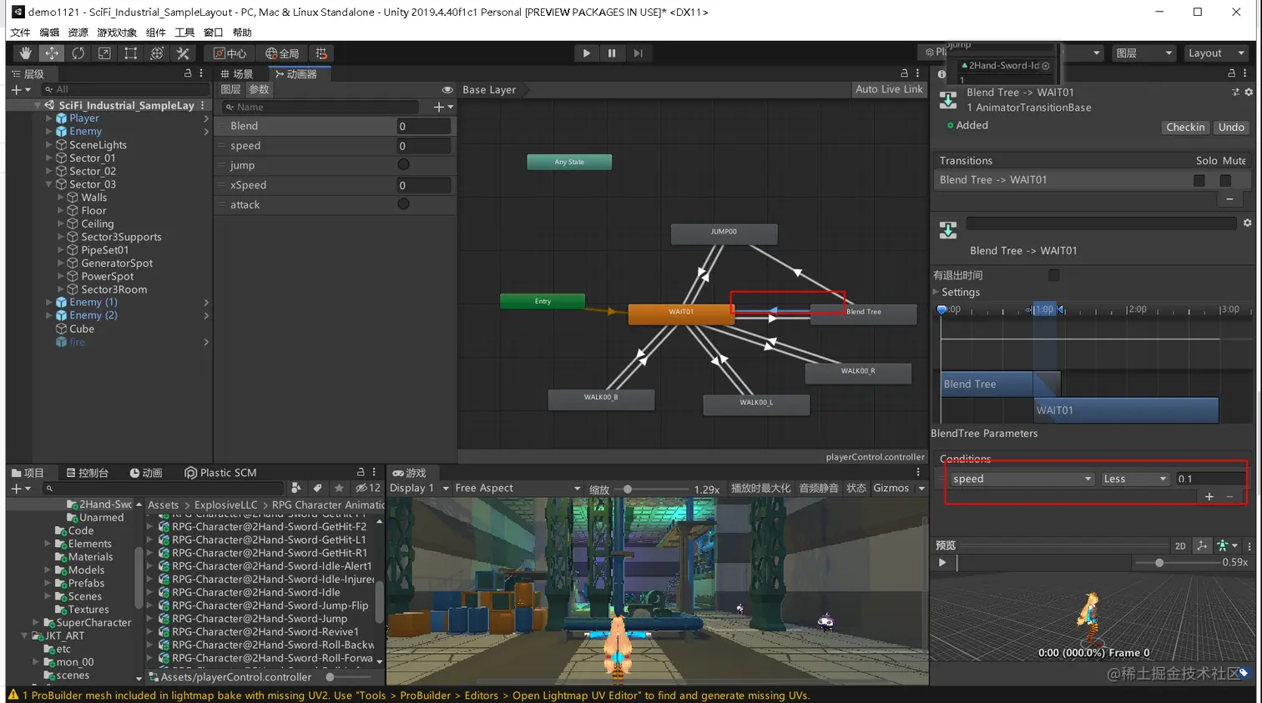Screen dimensions: 1262x703
Task: Switch to the 场景 scene tab
Action: point(237,74)
